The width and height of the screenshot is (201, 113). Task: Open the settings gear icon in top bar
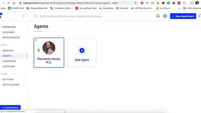[x=165, y=16]
